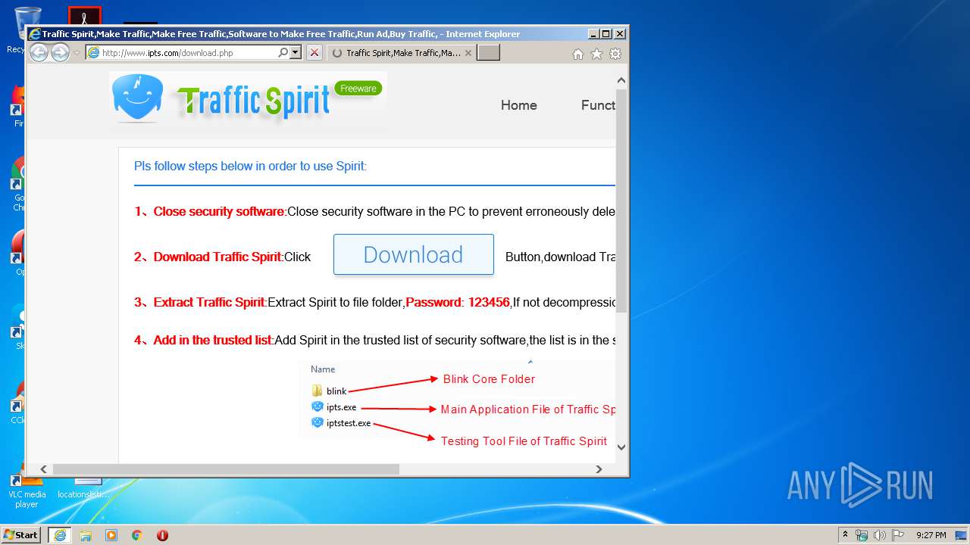
Task: Expand the address bar autocomplete dropdown
Action: 296,53
